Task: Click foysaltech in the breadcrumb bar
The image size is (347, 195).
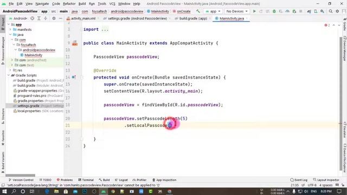Action: pyautogui.click(x=99, y=11)
